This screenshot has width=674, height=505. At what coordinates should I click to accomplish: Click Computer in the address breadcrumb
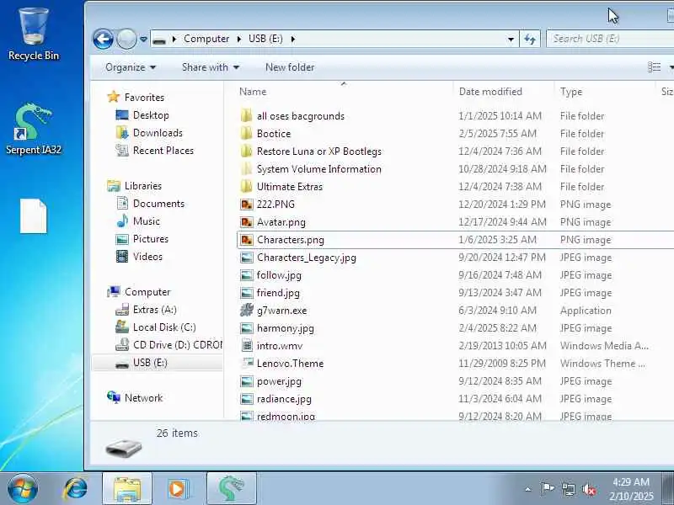(206, 39)
